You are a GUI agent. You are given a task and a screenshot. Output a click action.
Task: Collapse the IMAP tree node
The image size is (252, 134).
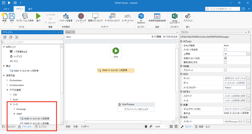(x=14, y=114)
